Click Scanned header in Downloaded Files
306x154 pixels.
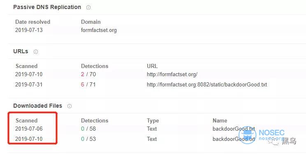(27, 120)
